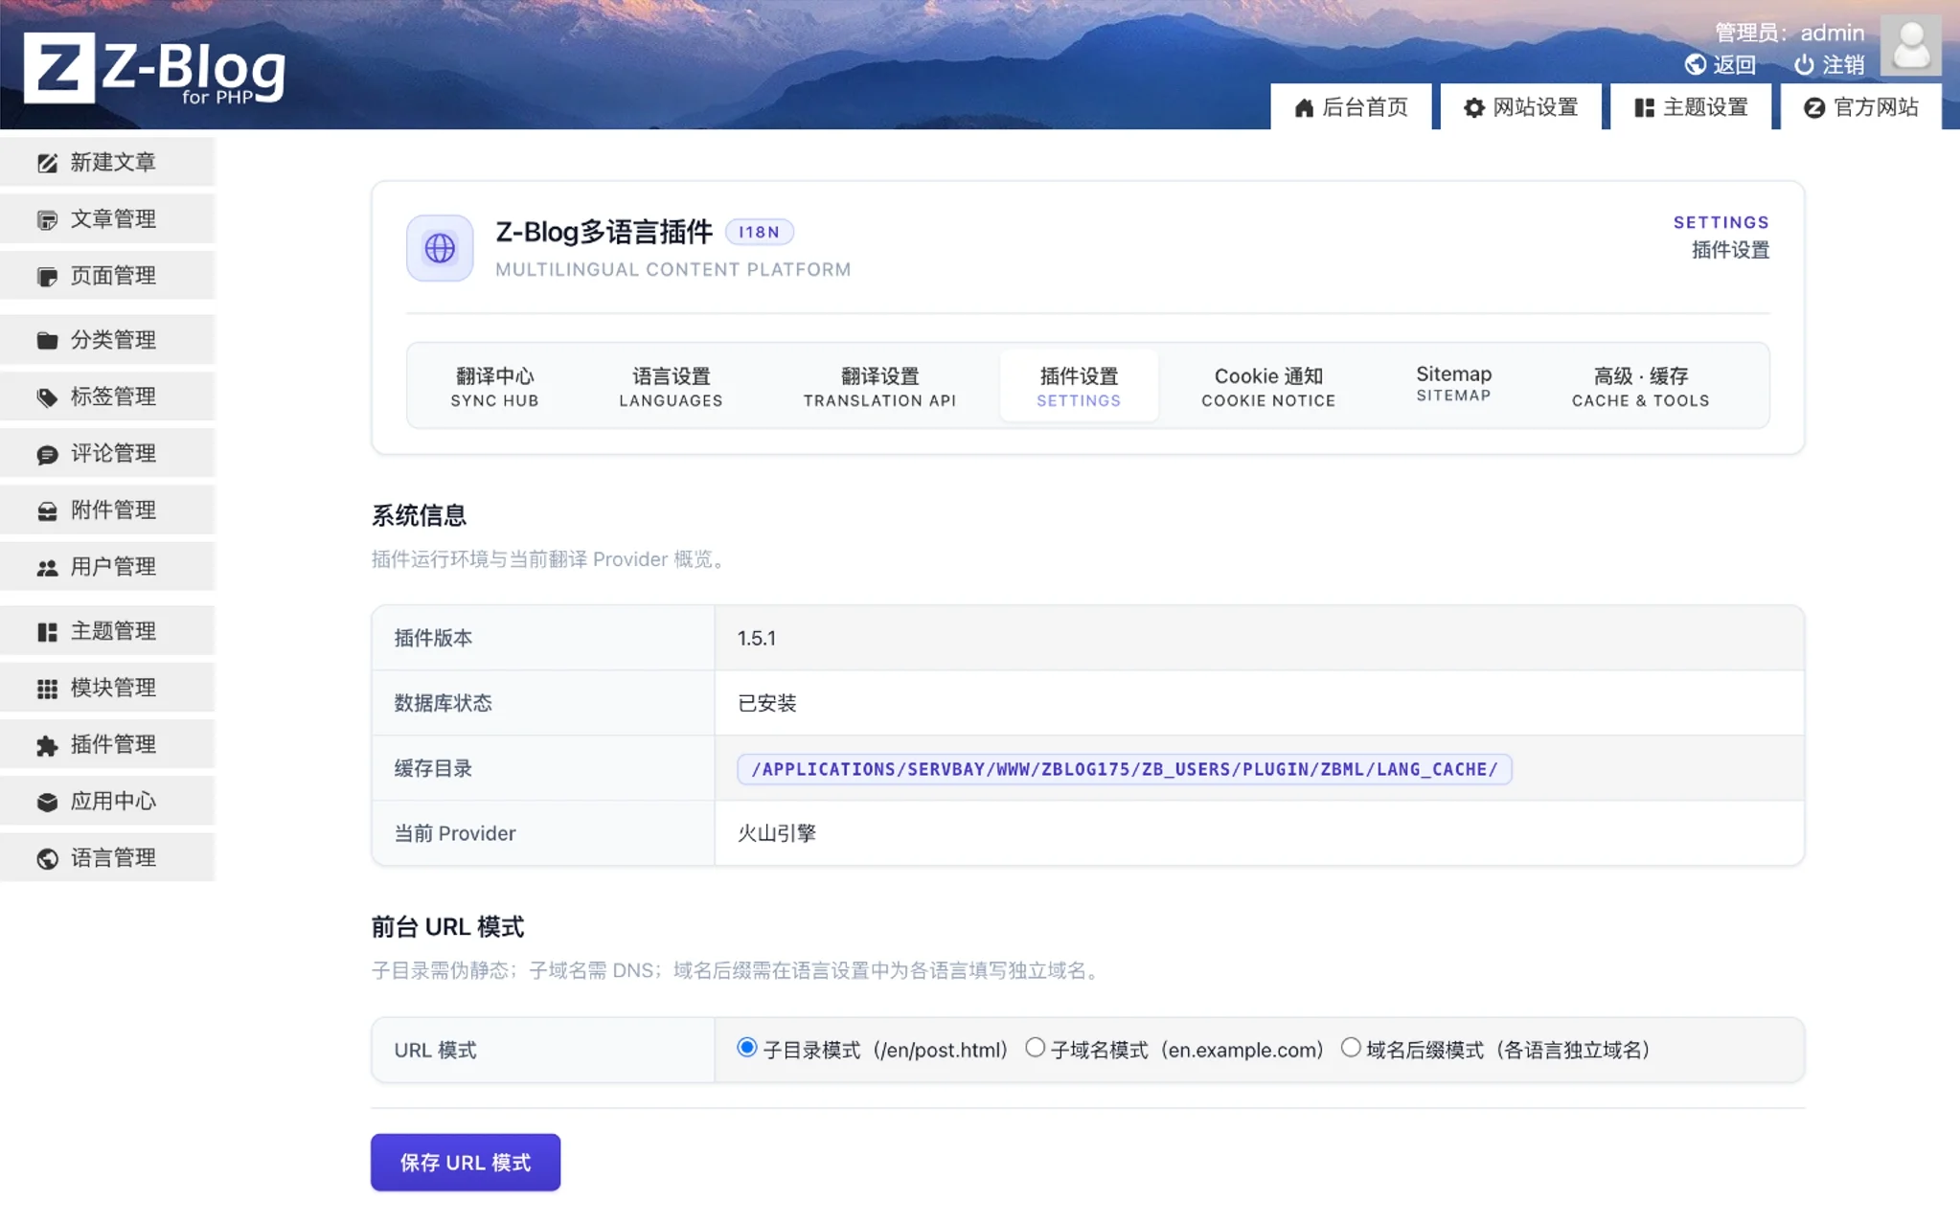Click the comment bubble icon

click(x=47, y=454)
